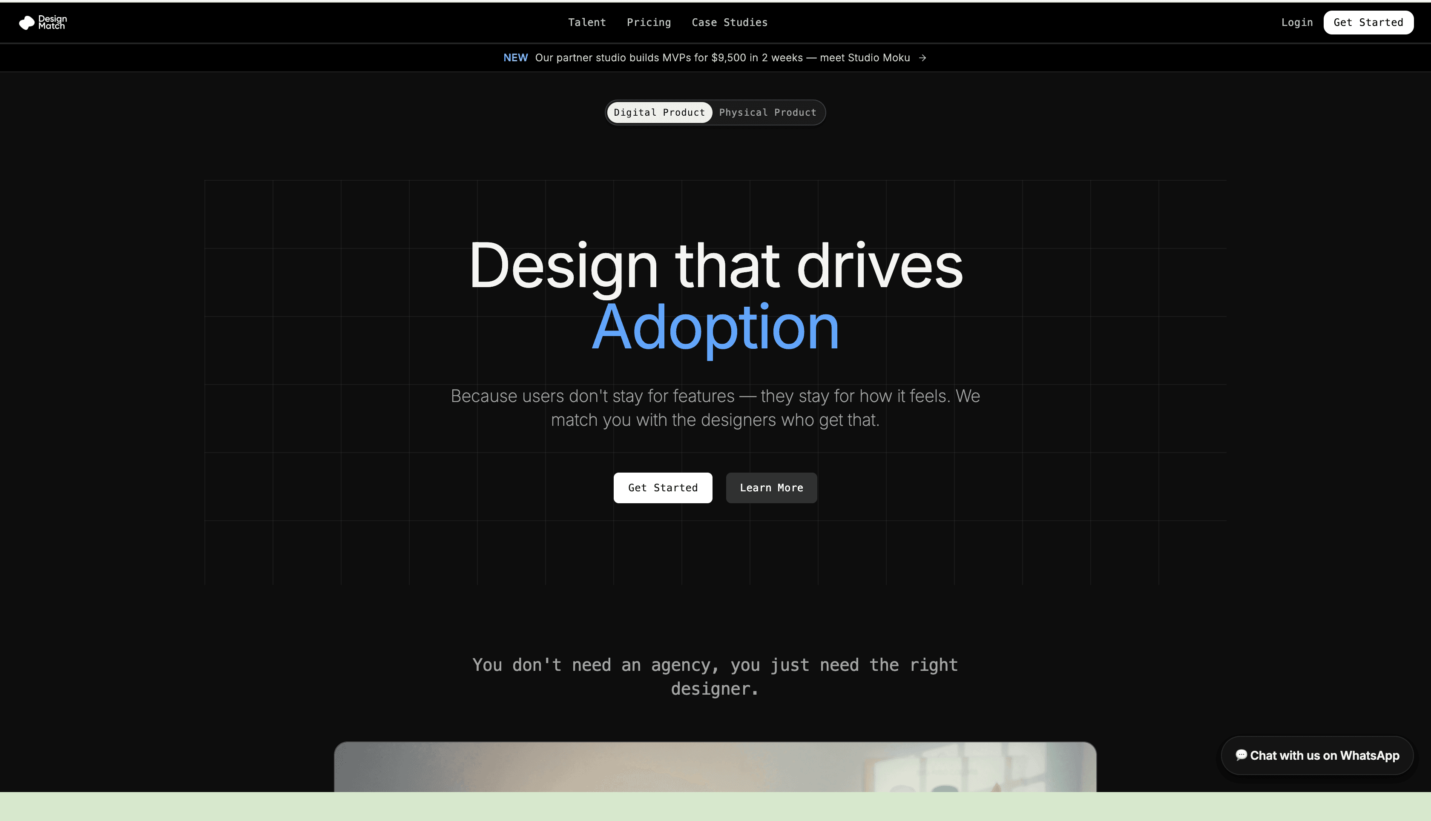Click the Login link
1431x821 pixels.
pyautogui.click(x=1297, y=23)
